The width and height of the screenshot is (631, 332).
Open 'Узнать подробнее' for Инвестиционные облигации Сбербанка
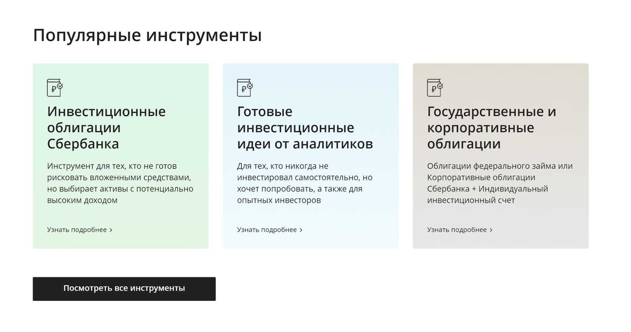80,230
